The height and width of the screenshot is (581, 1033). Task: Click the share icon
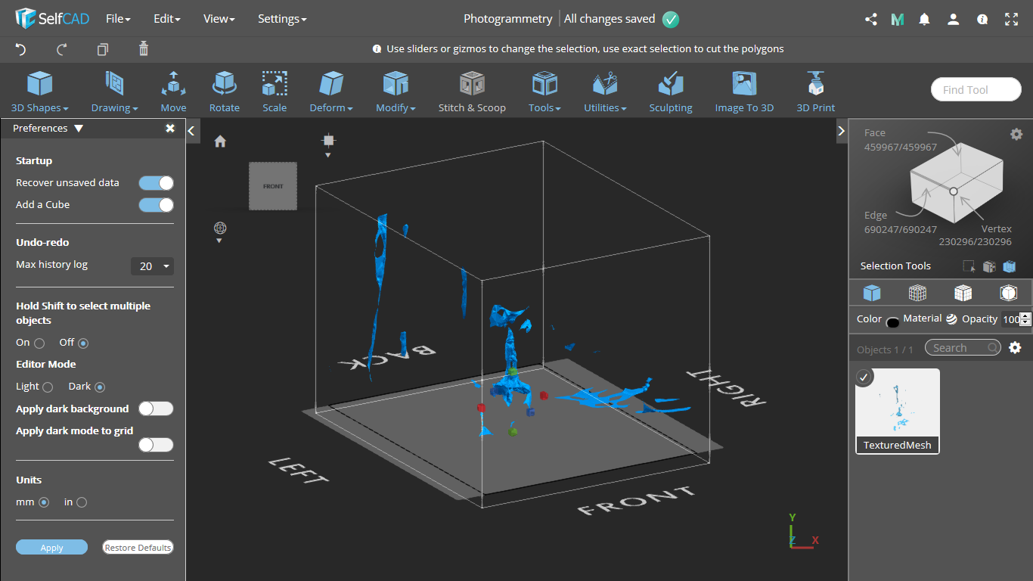coord(870,20)
